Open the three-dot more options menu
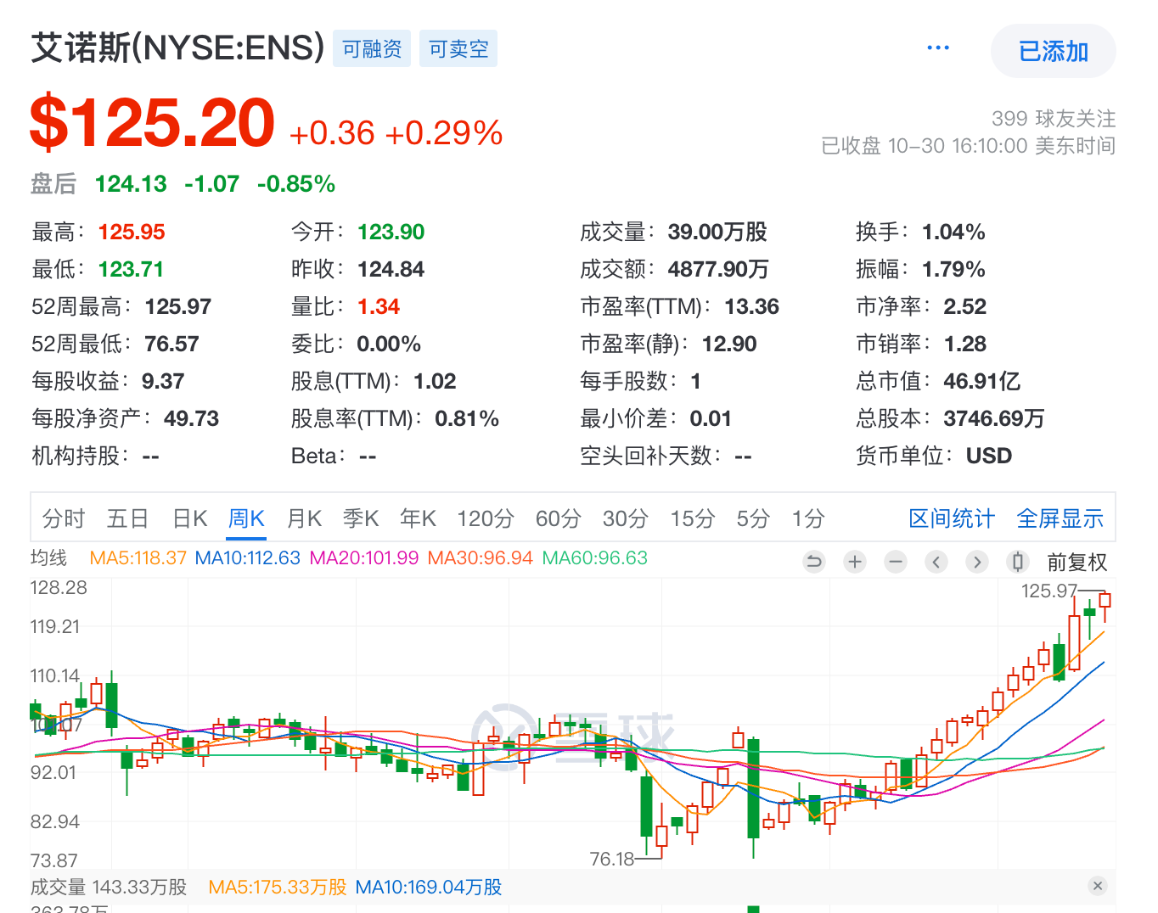The height and width of the screenshot is (913, 1158). (x=938, y=48)
